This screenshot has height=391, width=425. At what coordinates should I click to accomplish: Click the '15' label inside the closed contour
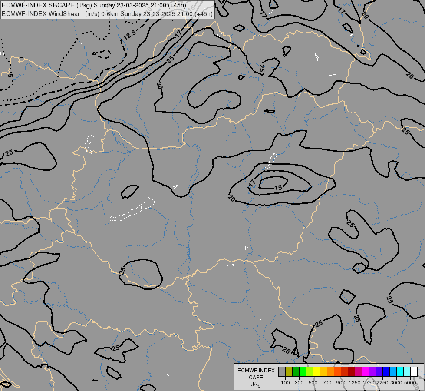coord(278,188)
